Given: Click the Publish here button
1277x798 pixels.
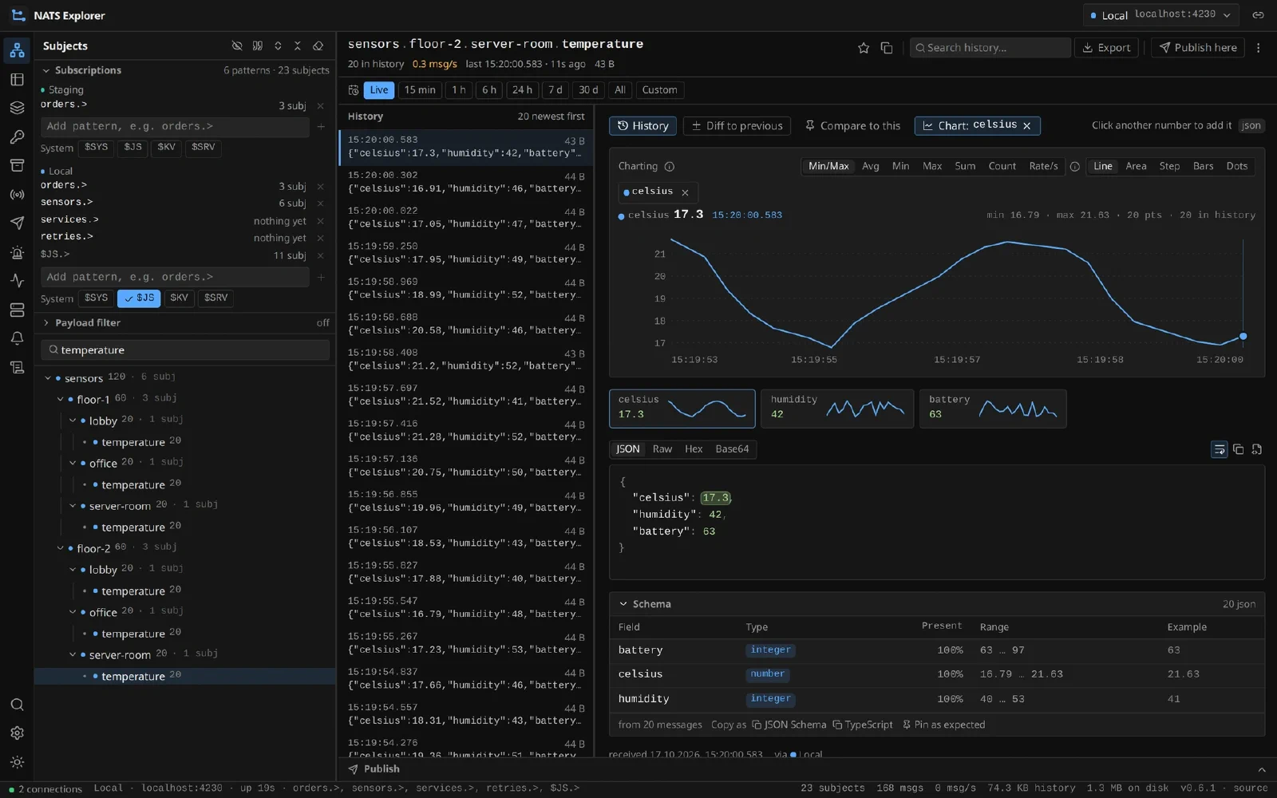Looking at the screenshot, I should pyautogui.click(x=1197, y=48).
